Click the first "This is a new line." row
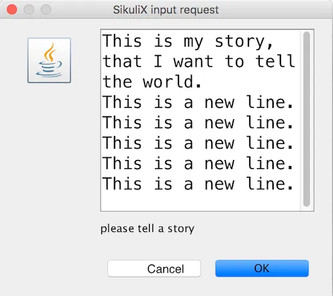 198,102
